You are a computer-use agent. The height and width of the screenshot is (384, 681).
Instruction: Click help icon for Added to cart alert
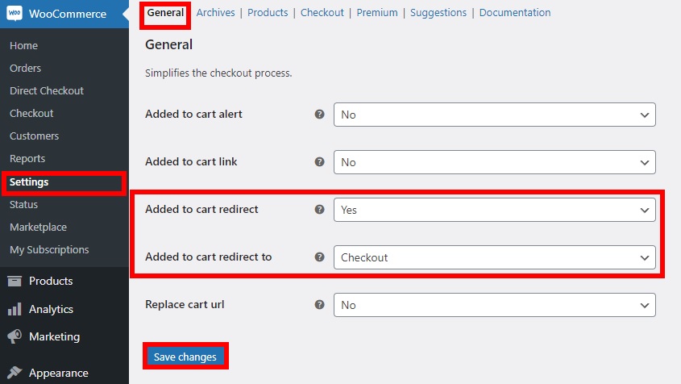coord(320,115)
